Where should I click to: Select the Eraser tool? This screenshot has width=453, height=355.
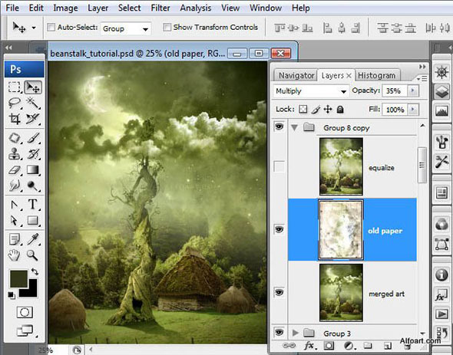tap(15, 170)
